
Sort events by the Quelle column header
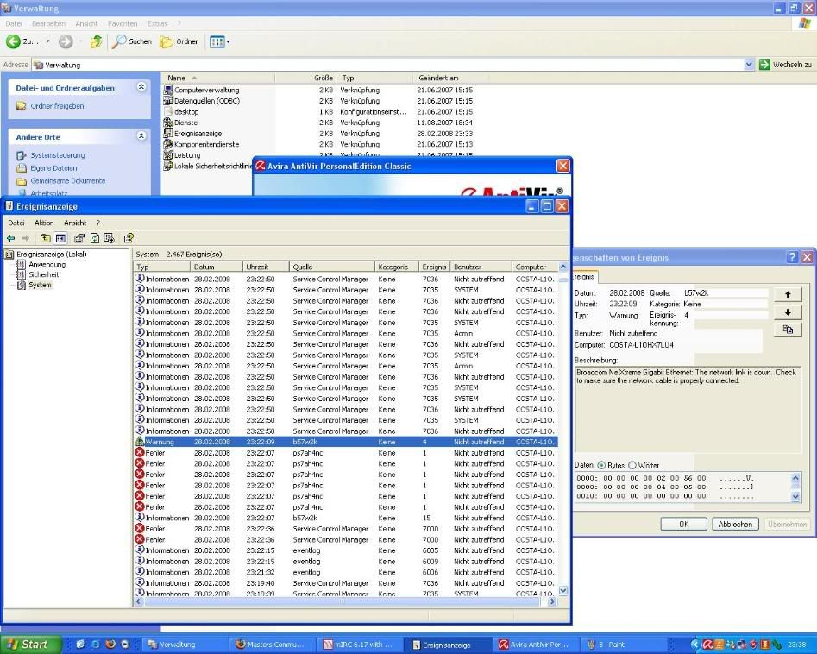(x=331, y=267)
